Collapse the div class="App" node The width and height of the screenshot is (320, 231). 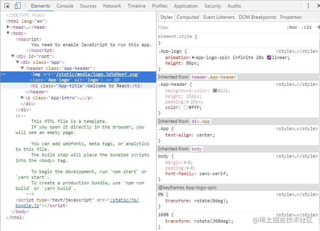pyautogui.click(x=18, y=62)
